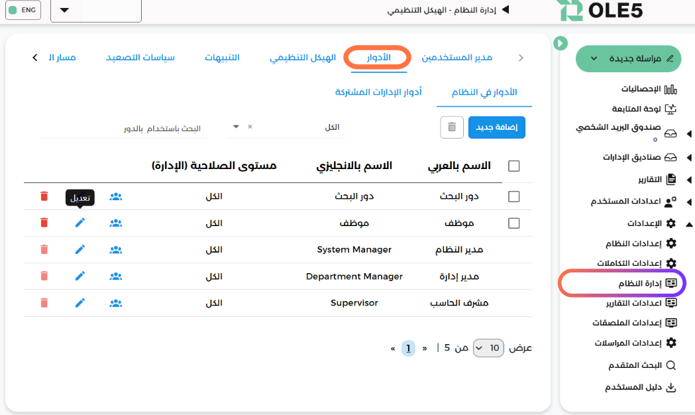Check the موظف row checkbox

[513, 223]
